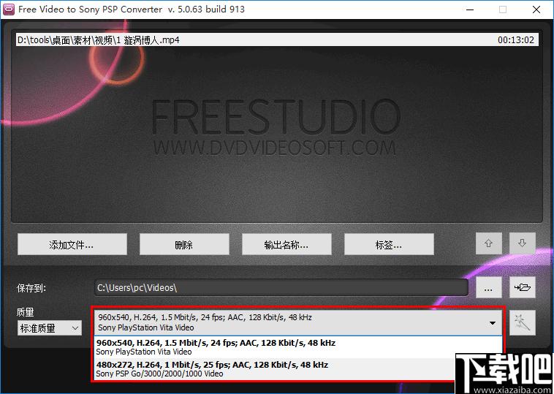Collapse the preset dropdown via its arrow
This screenshot has width=554, height=394.
(492, 322)
